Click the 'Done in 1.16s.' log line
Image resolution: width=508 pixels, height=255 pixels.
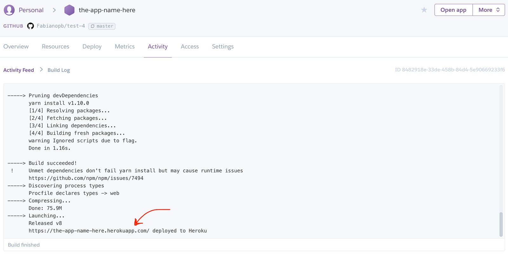coord(50,148)
